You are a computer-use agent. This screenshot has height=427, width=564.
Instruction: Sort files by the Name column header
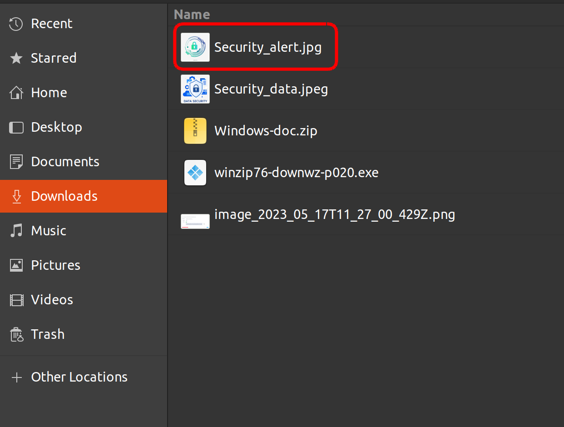(x=192, y=15)
